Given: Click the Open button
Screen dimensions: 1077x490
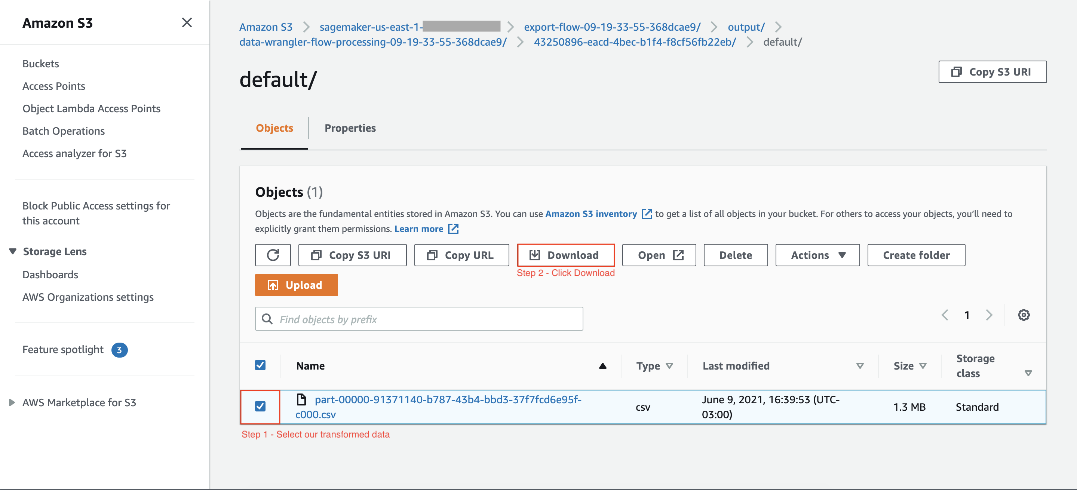Looking at the screenshot, I should coord(659,255).
